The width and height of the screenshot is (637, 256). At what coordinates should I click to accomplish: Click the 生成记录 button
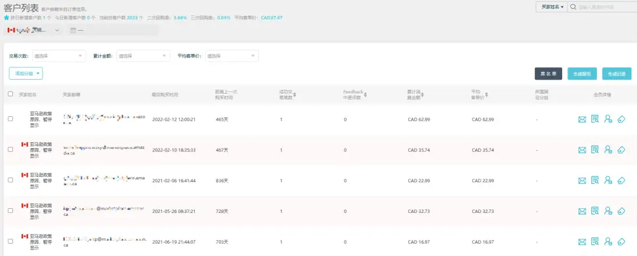coord(617,74)
